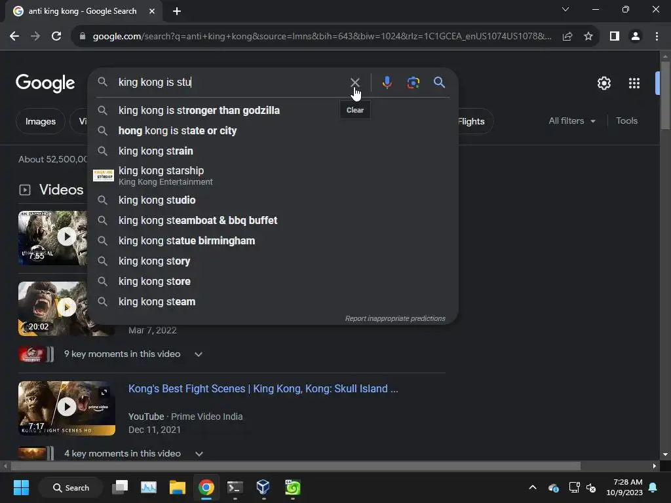Expand 9 key moments in this video
The height and width of the screenshot is (503, 671).
[198, 354]
